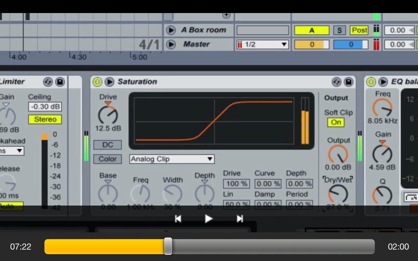This screenshot has width=418, height=261.
Task: Click the Limiter Gain knob
Action: pyautogui.click(x=7, y=116)
